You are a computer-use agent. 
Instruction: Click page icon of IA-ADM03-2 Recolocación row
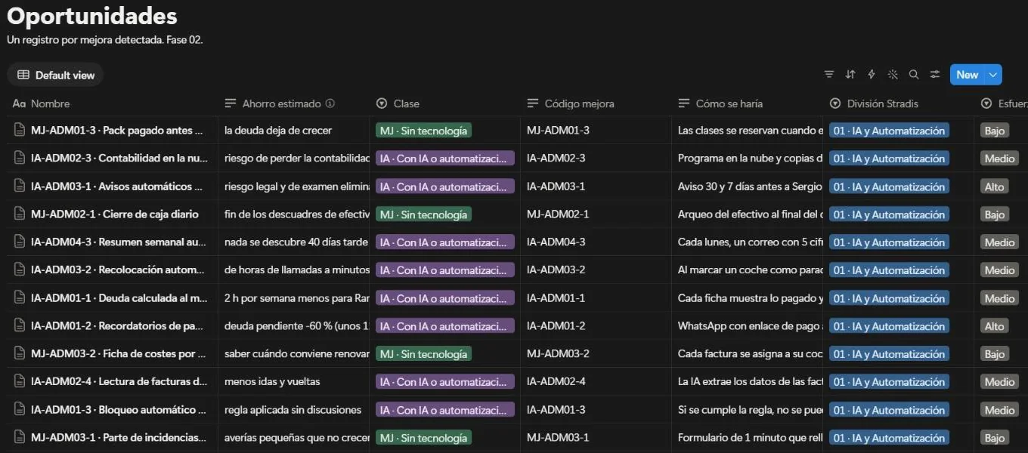tap(20, 270)
